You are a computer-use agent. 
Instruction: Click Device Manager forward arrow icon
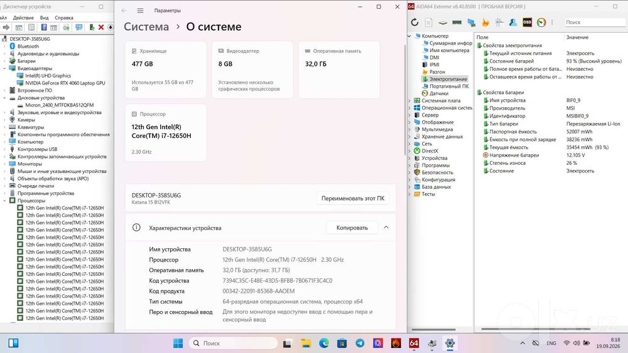6,27
